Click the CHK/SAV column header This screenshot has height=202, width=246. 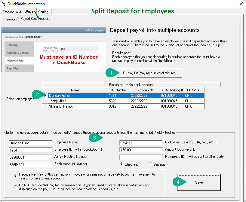coord(194,90)
